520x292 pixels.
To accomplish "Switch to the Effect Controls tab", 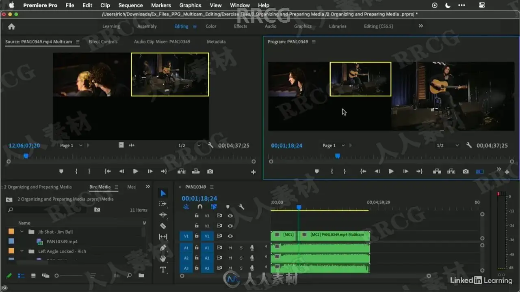I will (103, 42).
